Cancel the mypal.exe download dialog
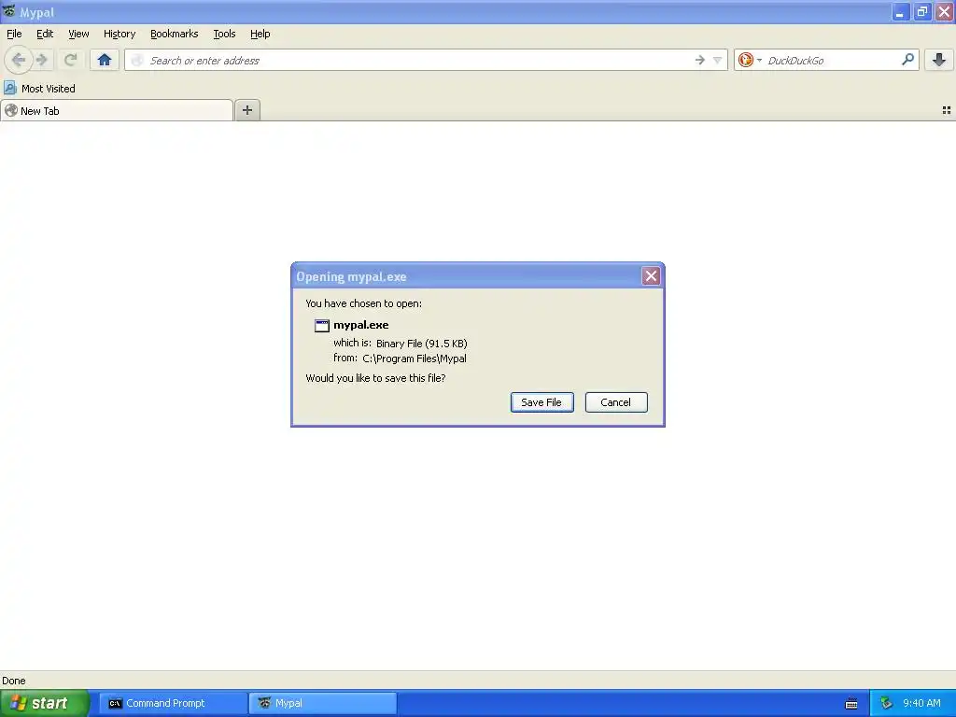 (x=616, y=402)
